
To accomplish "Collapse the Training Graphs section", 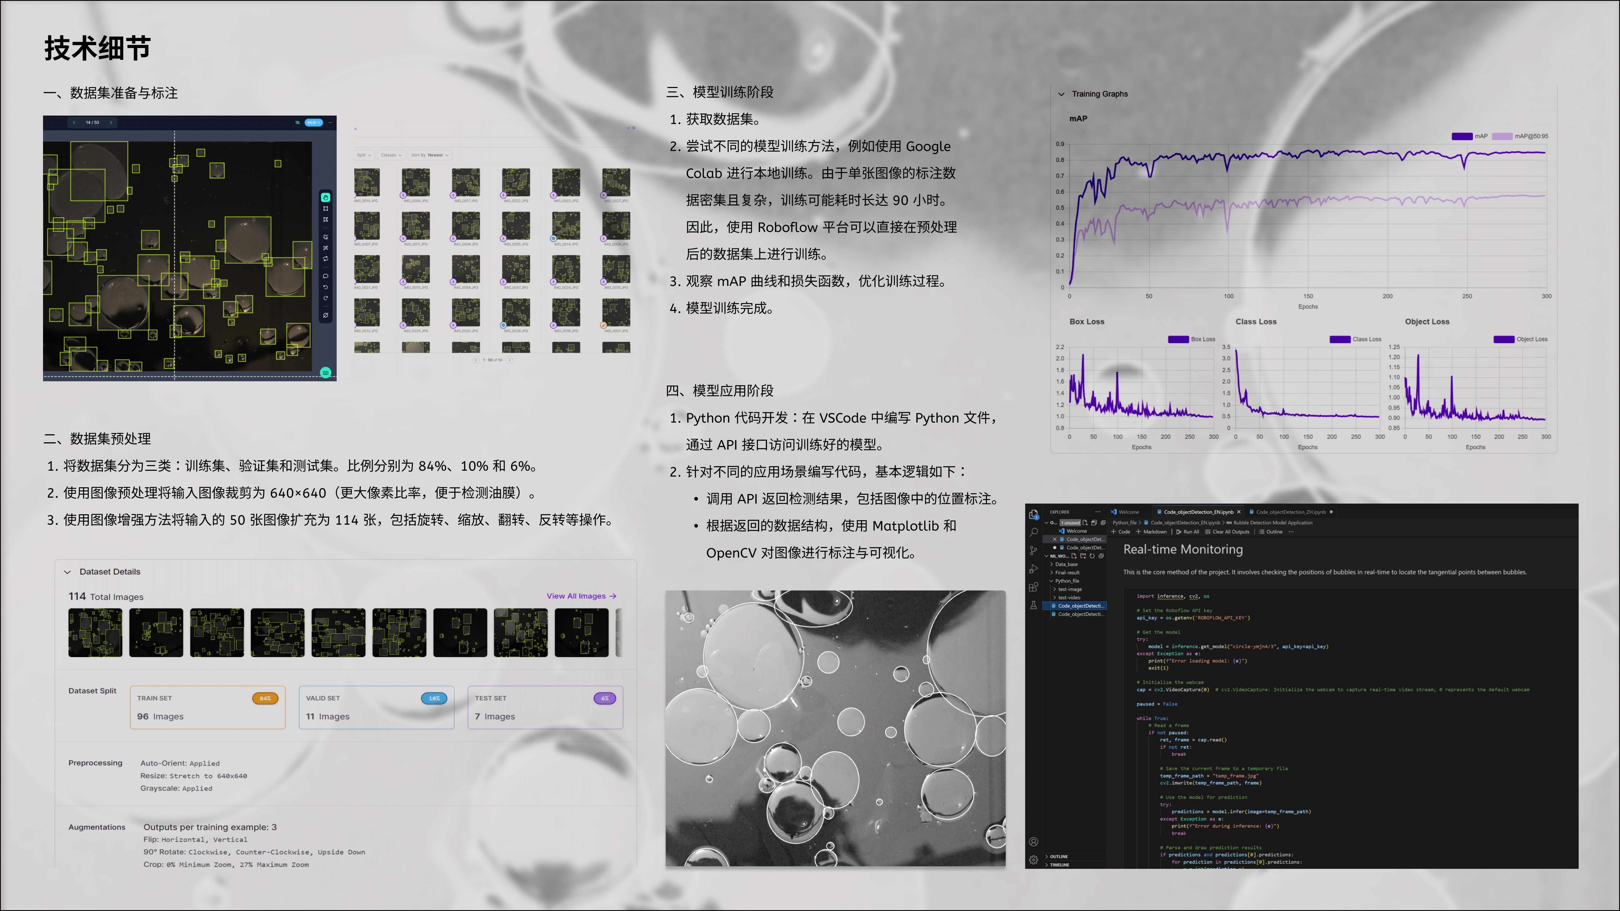I will tap(1061, 94).
